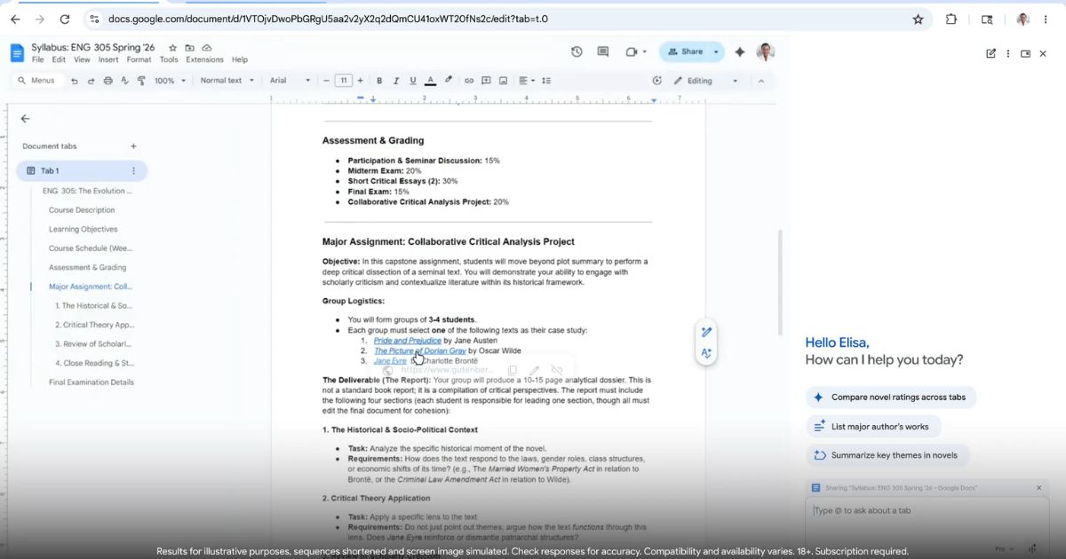Screen dimensions: 1066x559
Task: Click the insert link icon
Action: tap(469, 81)
